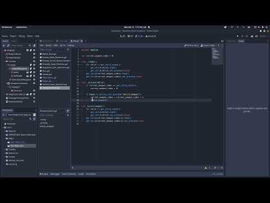Switch to the 2D workspace
The width and height of the screenshot is (270, 203).
click(x=123, y=36)
